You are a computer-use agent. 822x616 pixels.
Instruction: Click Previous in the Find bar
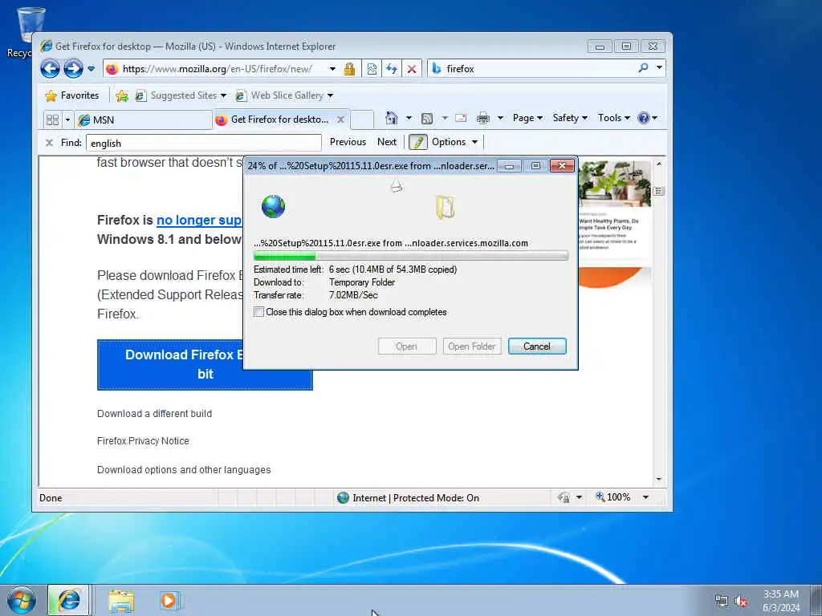(x=348, y=142)
